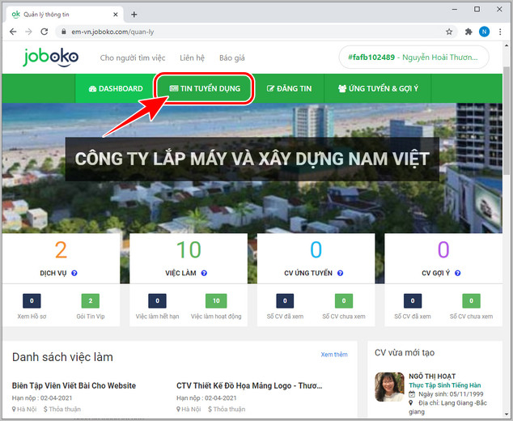Click help icon next to CV GỢI Ý

[458, 273]
